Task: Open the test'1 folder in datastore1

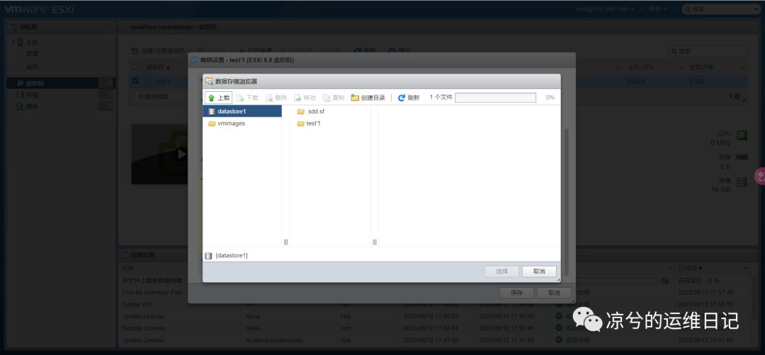Action: pyautogui.click(x=309, y=123)
